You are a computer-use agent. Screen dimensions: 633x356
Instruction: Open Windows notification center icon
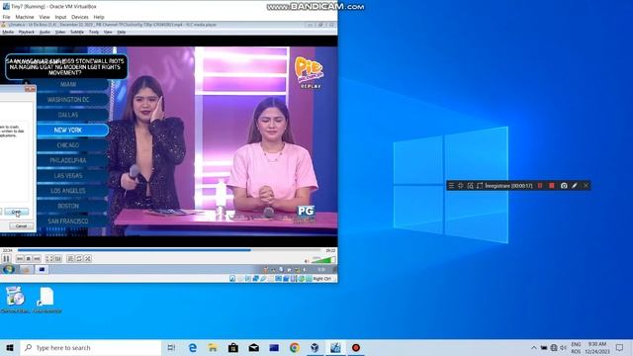(620, 347)
